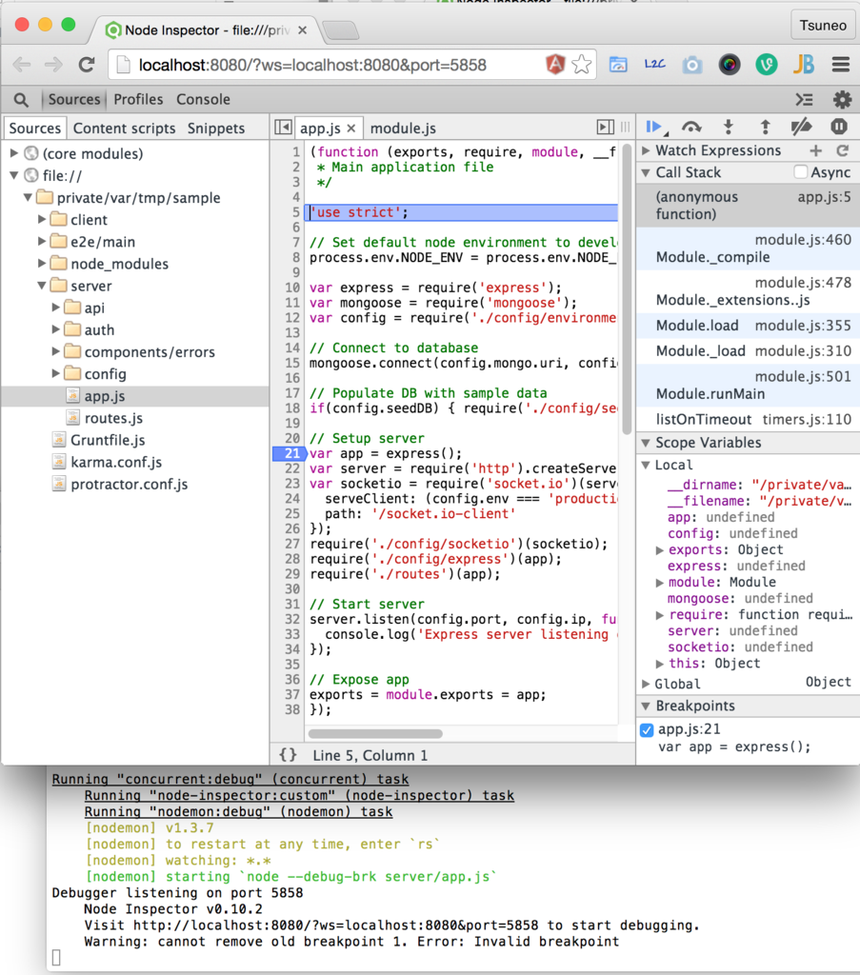Click the AngularJS Batarang extension icon
The image size is (860, 975).
tap(554, 64)
